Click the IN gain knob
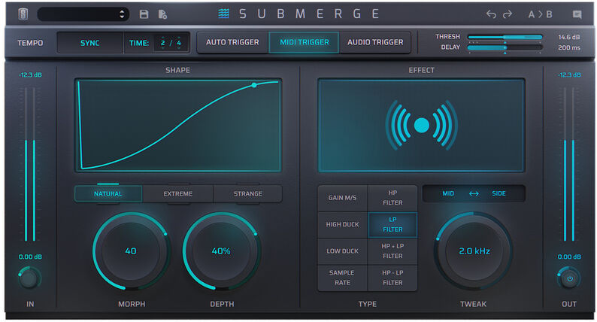The image size is (597, 322). pos(29,278)
